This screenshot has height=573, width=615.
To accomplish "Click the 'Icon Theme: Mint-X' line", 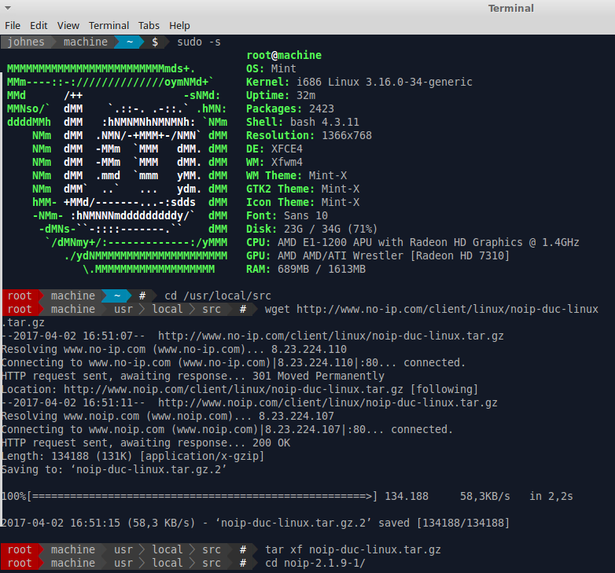I will [303, 202].
